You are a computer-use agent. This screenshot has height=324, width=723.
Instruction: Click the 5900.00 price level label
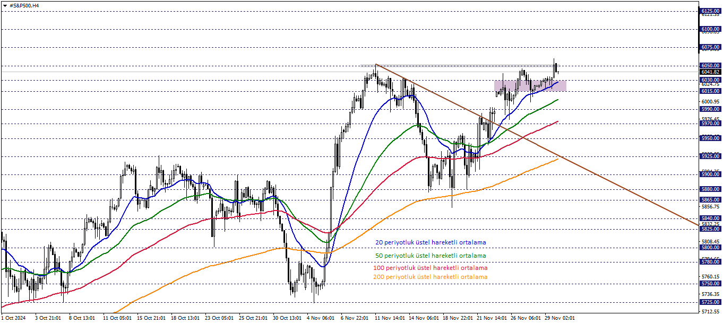[x=710, y=174]
